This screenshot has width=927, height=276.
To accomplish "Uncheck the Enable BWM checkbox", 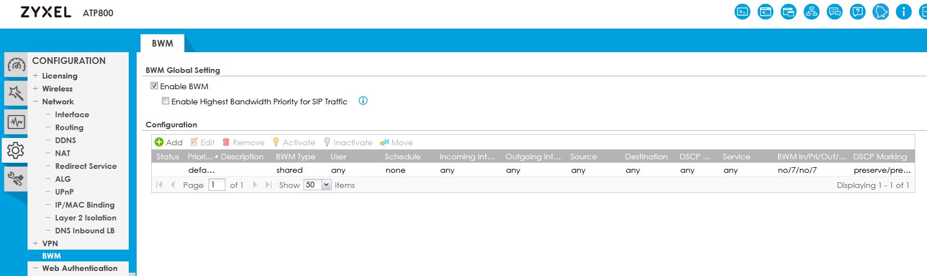I will coord(154,86).
